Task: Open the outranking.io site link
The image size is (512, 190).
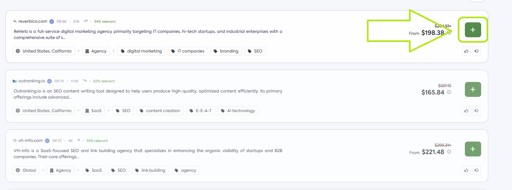Action: coord(32,81)
